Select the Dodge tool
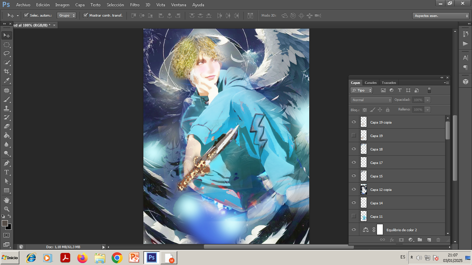This screenshot has width=472, height=265. pos(7,153)
